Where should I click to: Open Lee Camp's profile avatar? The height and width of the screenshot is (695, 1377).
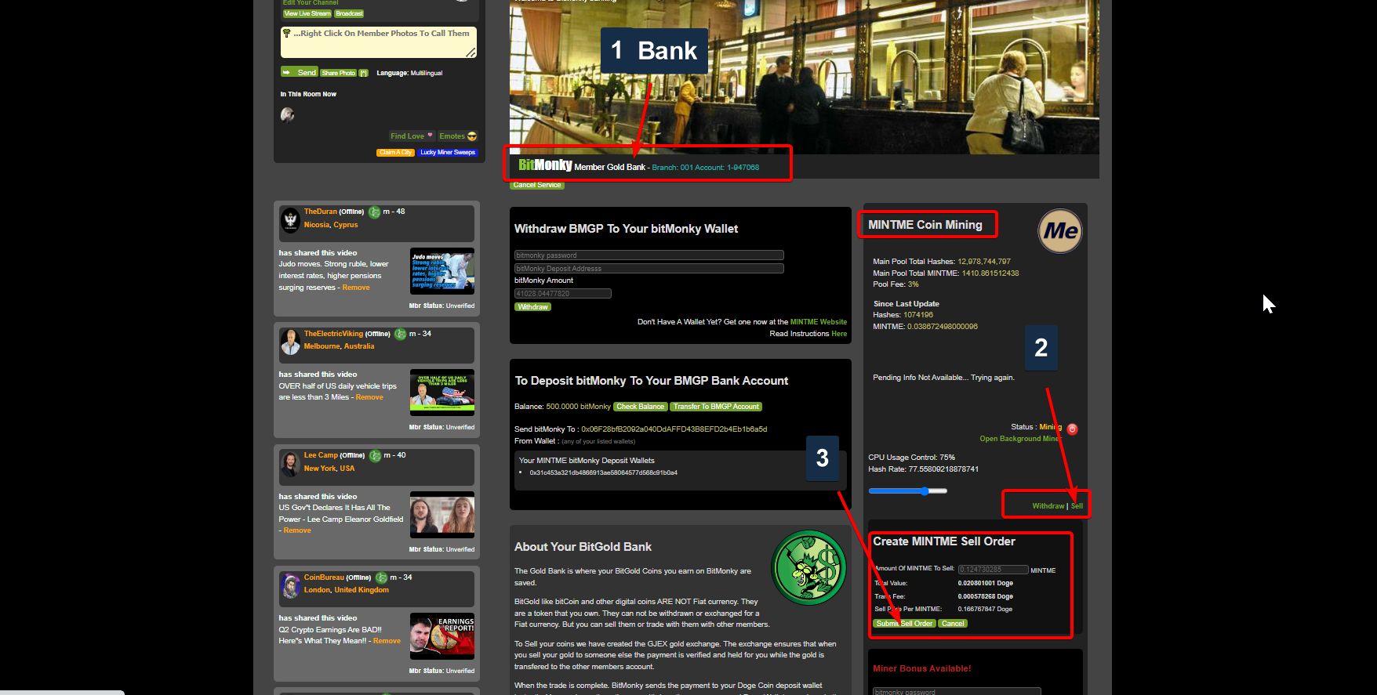pos(291,464)
